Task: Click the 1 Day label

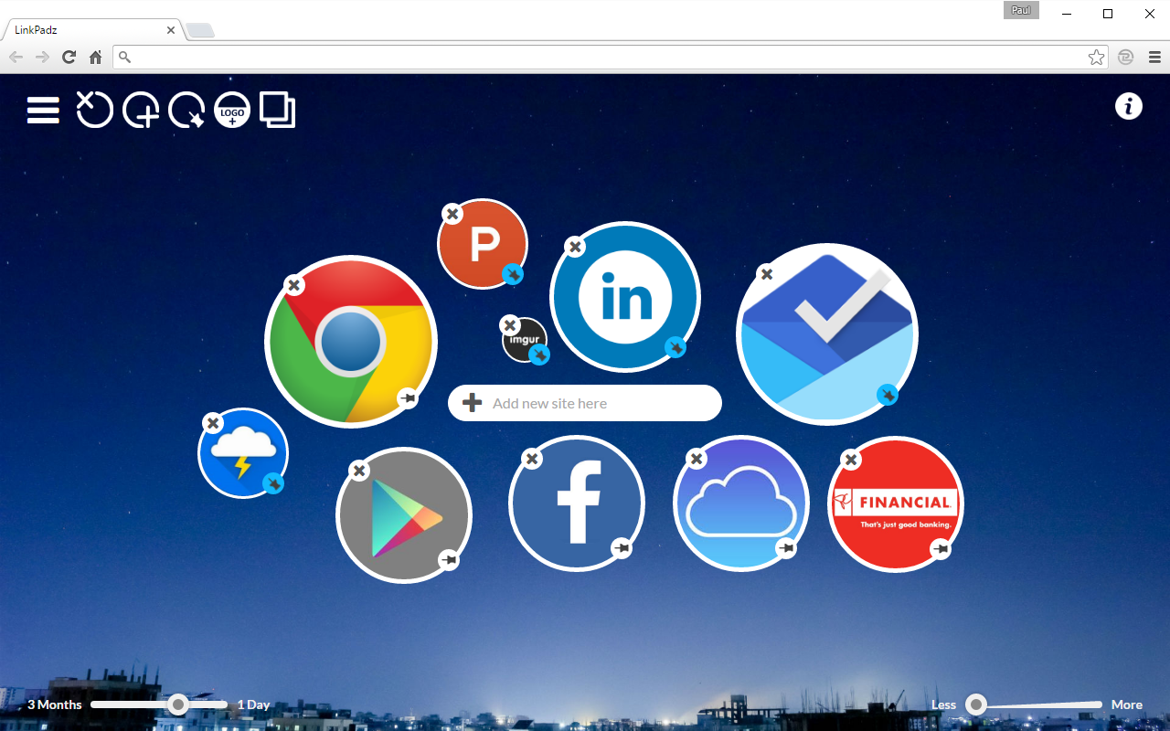Action: click(x=254, y=705)
